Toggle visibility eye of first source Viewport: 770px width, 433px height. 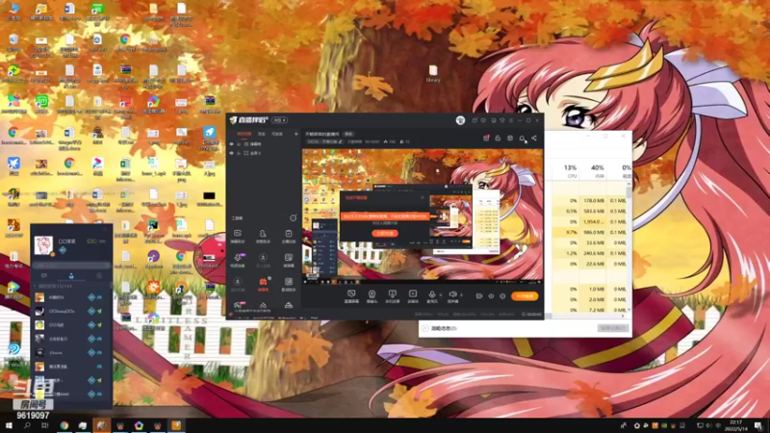232,144
